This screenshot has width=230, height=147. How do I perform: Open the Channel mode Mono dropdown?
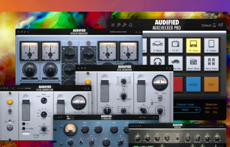click(x=187, y=110)
